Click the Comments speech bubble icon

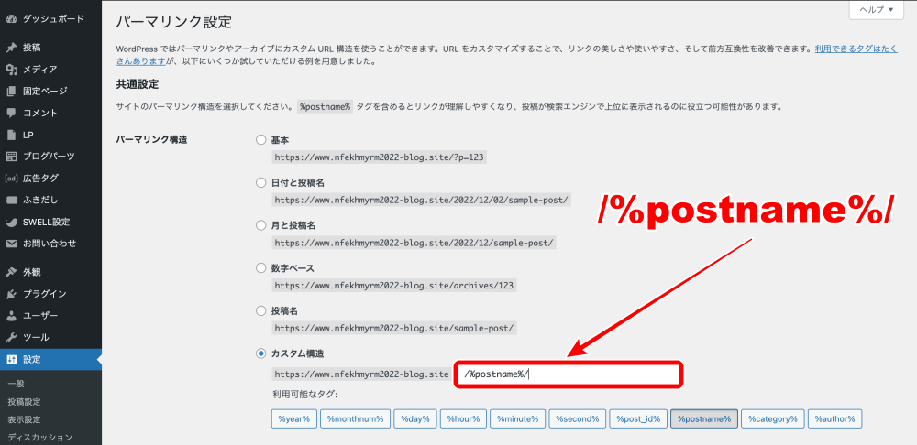coord(11,113)
